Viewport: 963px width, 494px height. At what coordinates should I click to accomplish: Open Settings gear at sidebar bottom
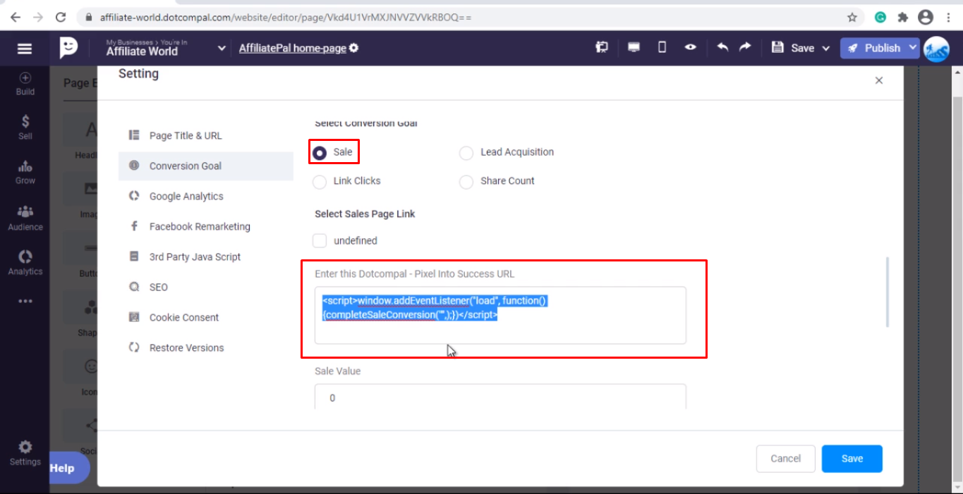coord(25,453)
